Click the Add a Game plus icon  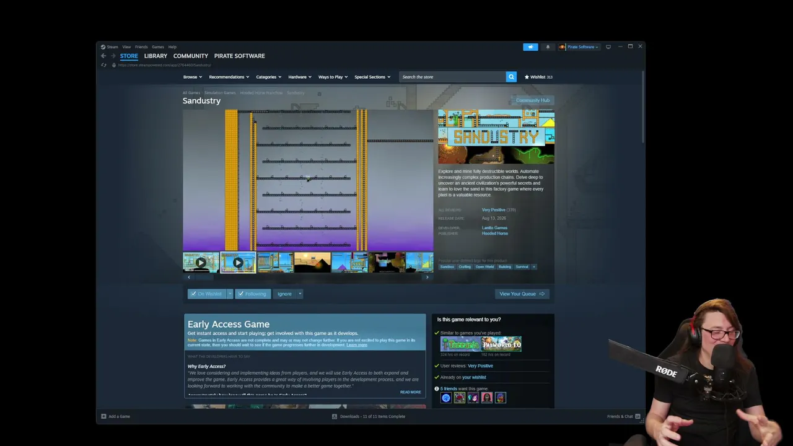tap(103, 416)
